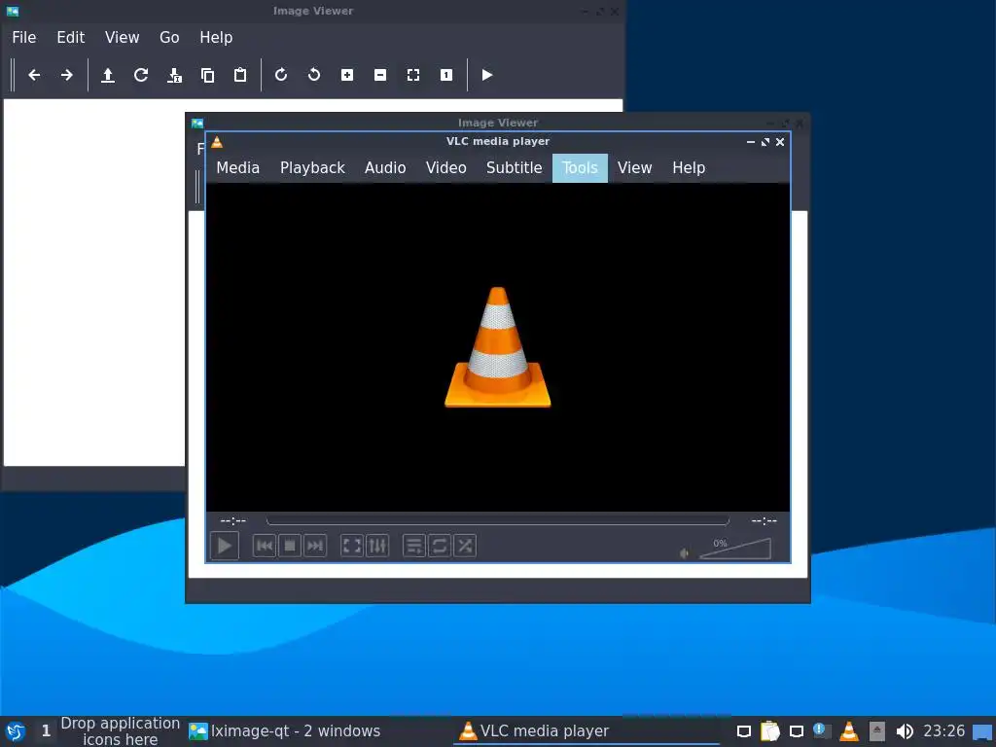Click VLC cone system tray icon
The height and width of the screenshot is (747, 996).
tap(848, 731)
